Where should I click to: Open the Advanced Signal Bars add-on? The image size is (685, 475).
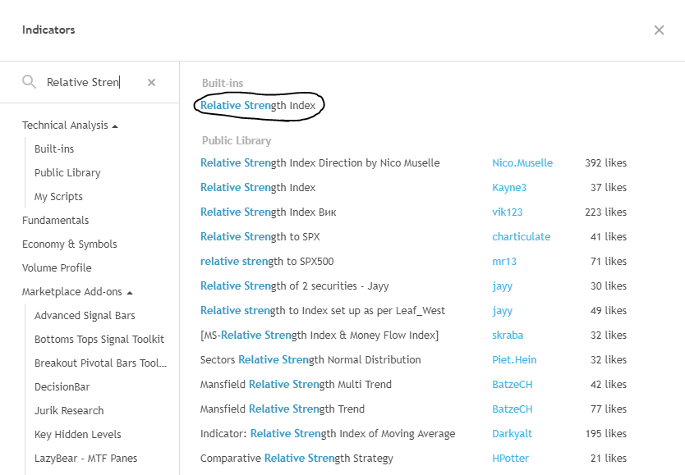pos(85,316)
